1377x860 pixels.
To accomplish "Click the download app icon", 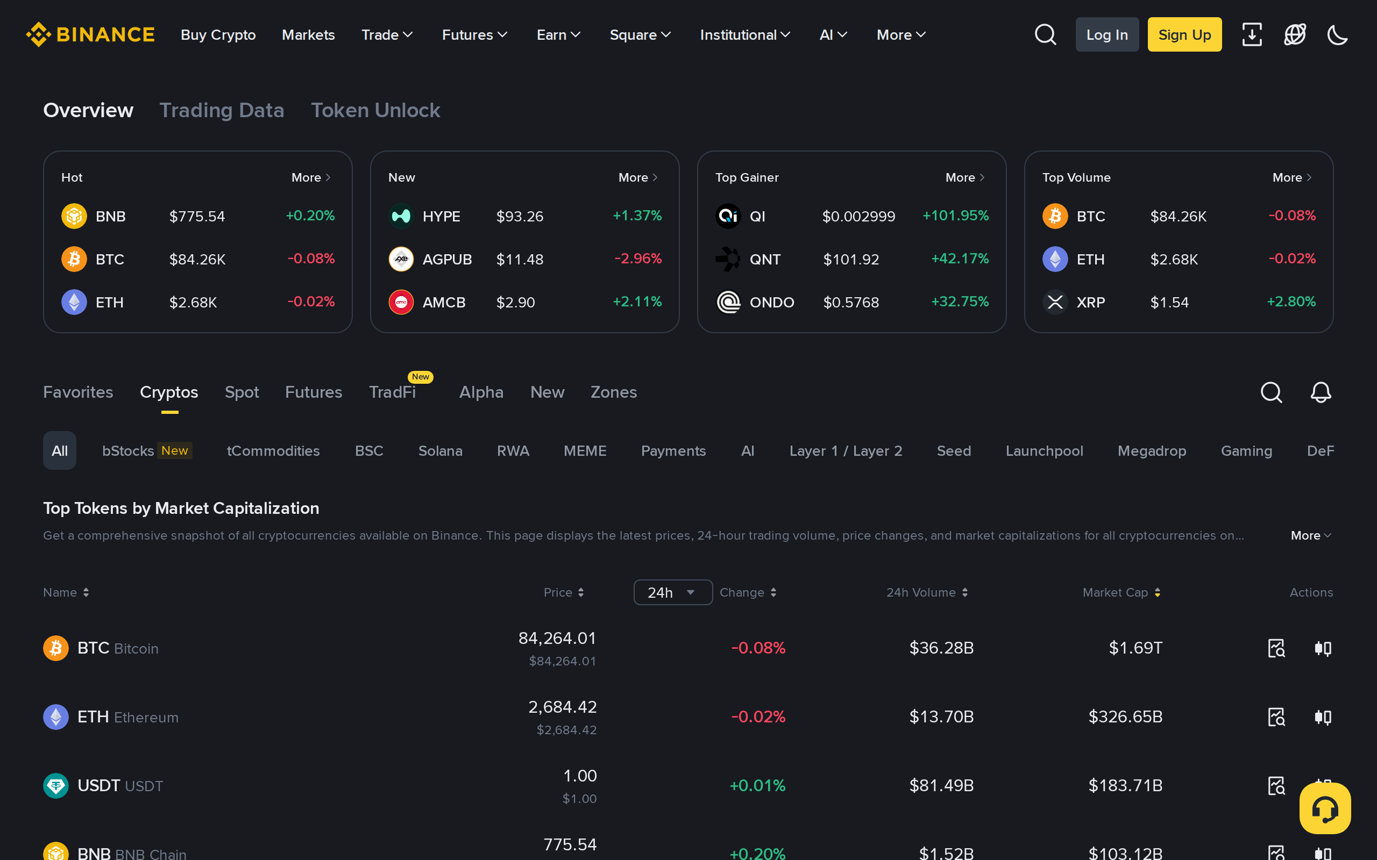I will 1252,35.
